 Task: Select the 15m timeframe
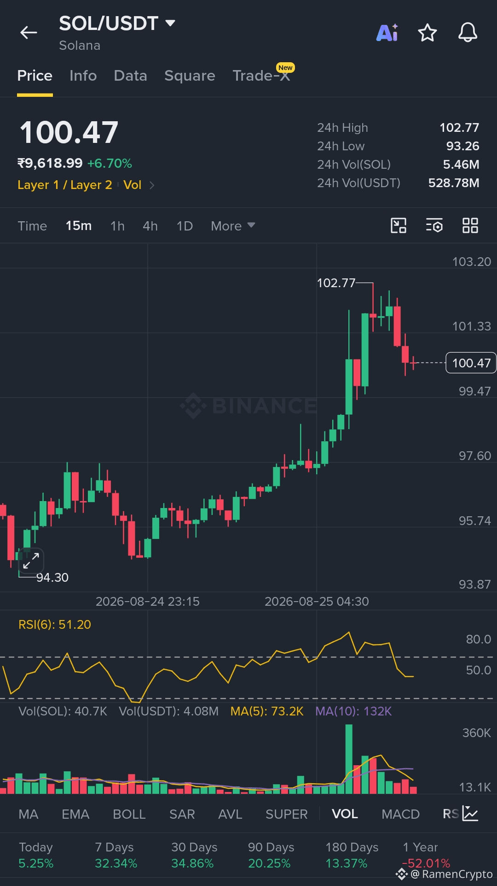79,226
